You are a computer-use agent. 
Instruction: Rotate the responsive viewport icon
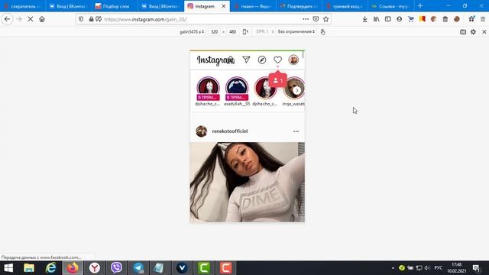click(x=245, y=32)
